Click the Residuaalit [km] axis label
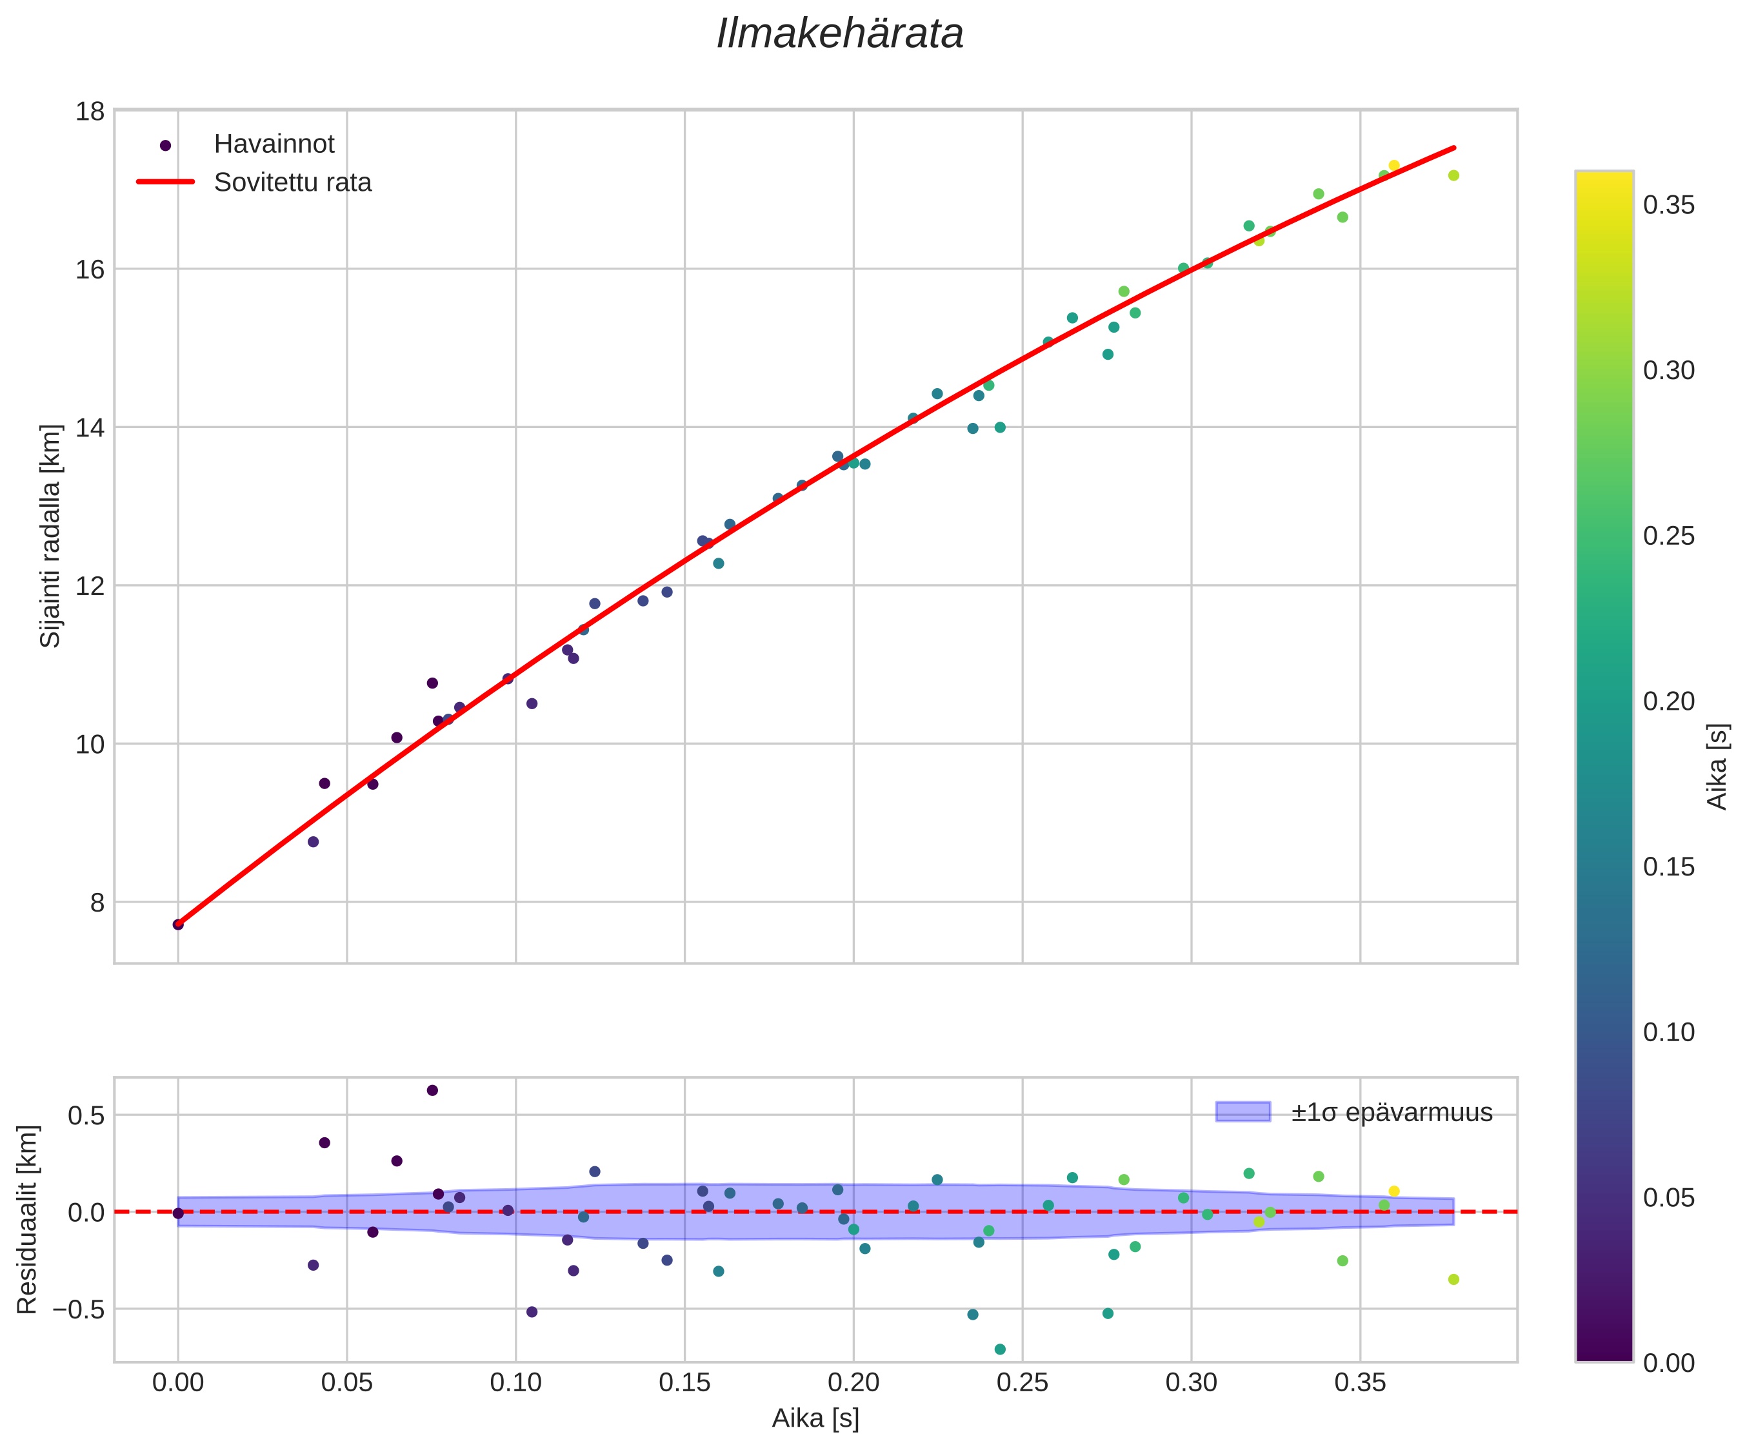1747x1448 pixels. coord(28,1219)
